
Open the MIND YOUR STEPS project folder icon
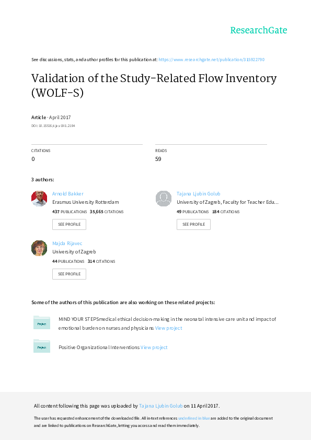[42, 322]
